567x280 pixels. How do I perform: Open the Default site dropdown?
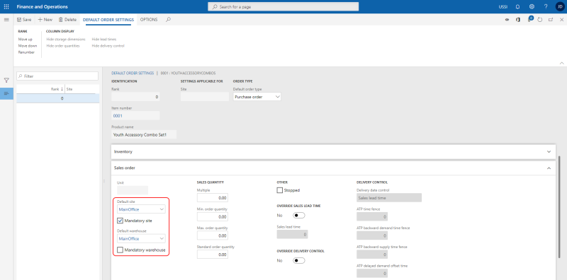[x=141, y=209]
